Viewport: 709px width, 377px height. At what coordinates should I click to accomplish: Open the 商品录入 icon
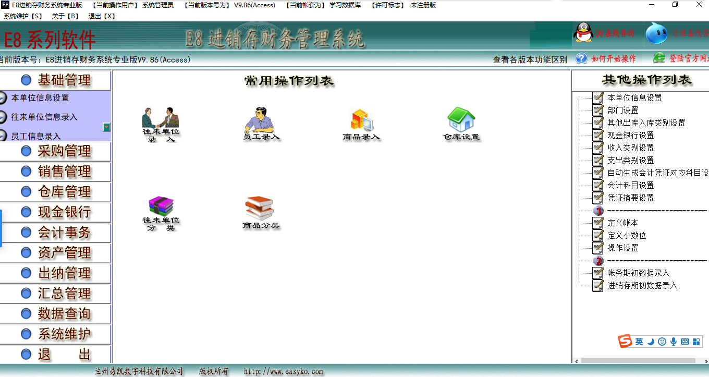(x=361, y=124)
